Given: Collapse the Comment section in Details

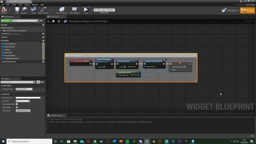Looking at the screenshot, I should [1, 94].
